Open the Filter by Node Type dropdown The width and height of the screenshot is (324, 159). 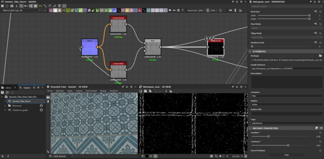click(30, 10)
